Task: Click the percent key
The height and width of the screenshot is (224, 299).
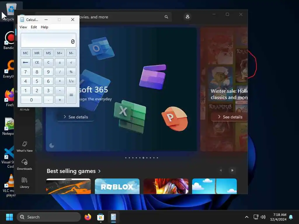Action: (71, 72)
